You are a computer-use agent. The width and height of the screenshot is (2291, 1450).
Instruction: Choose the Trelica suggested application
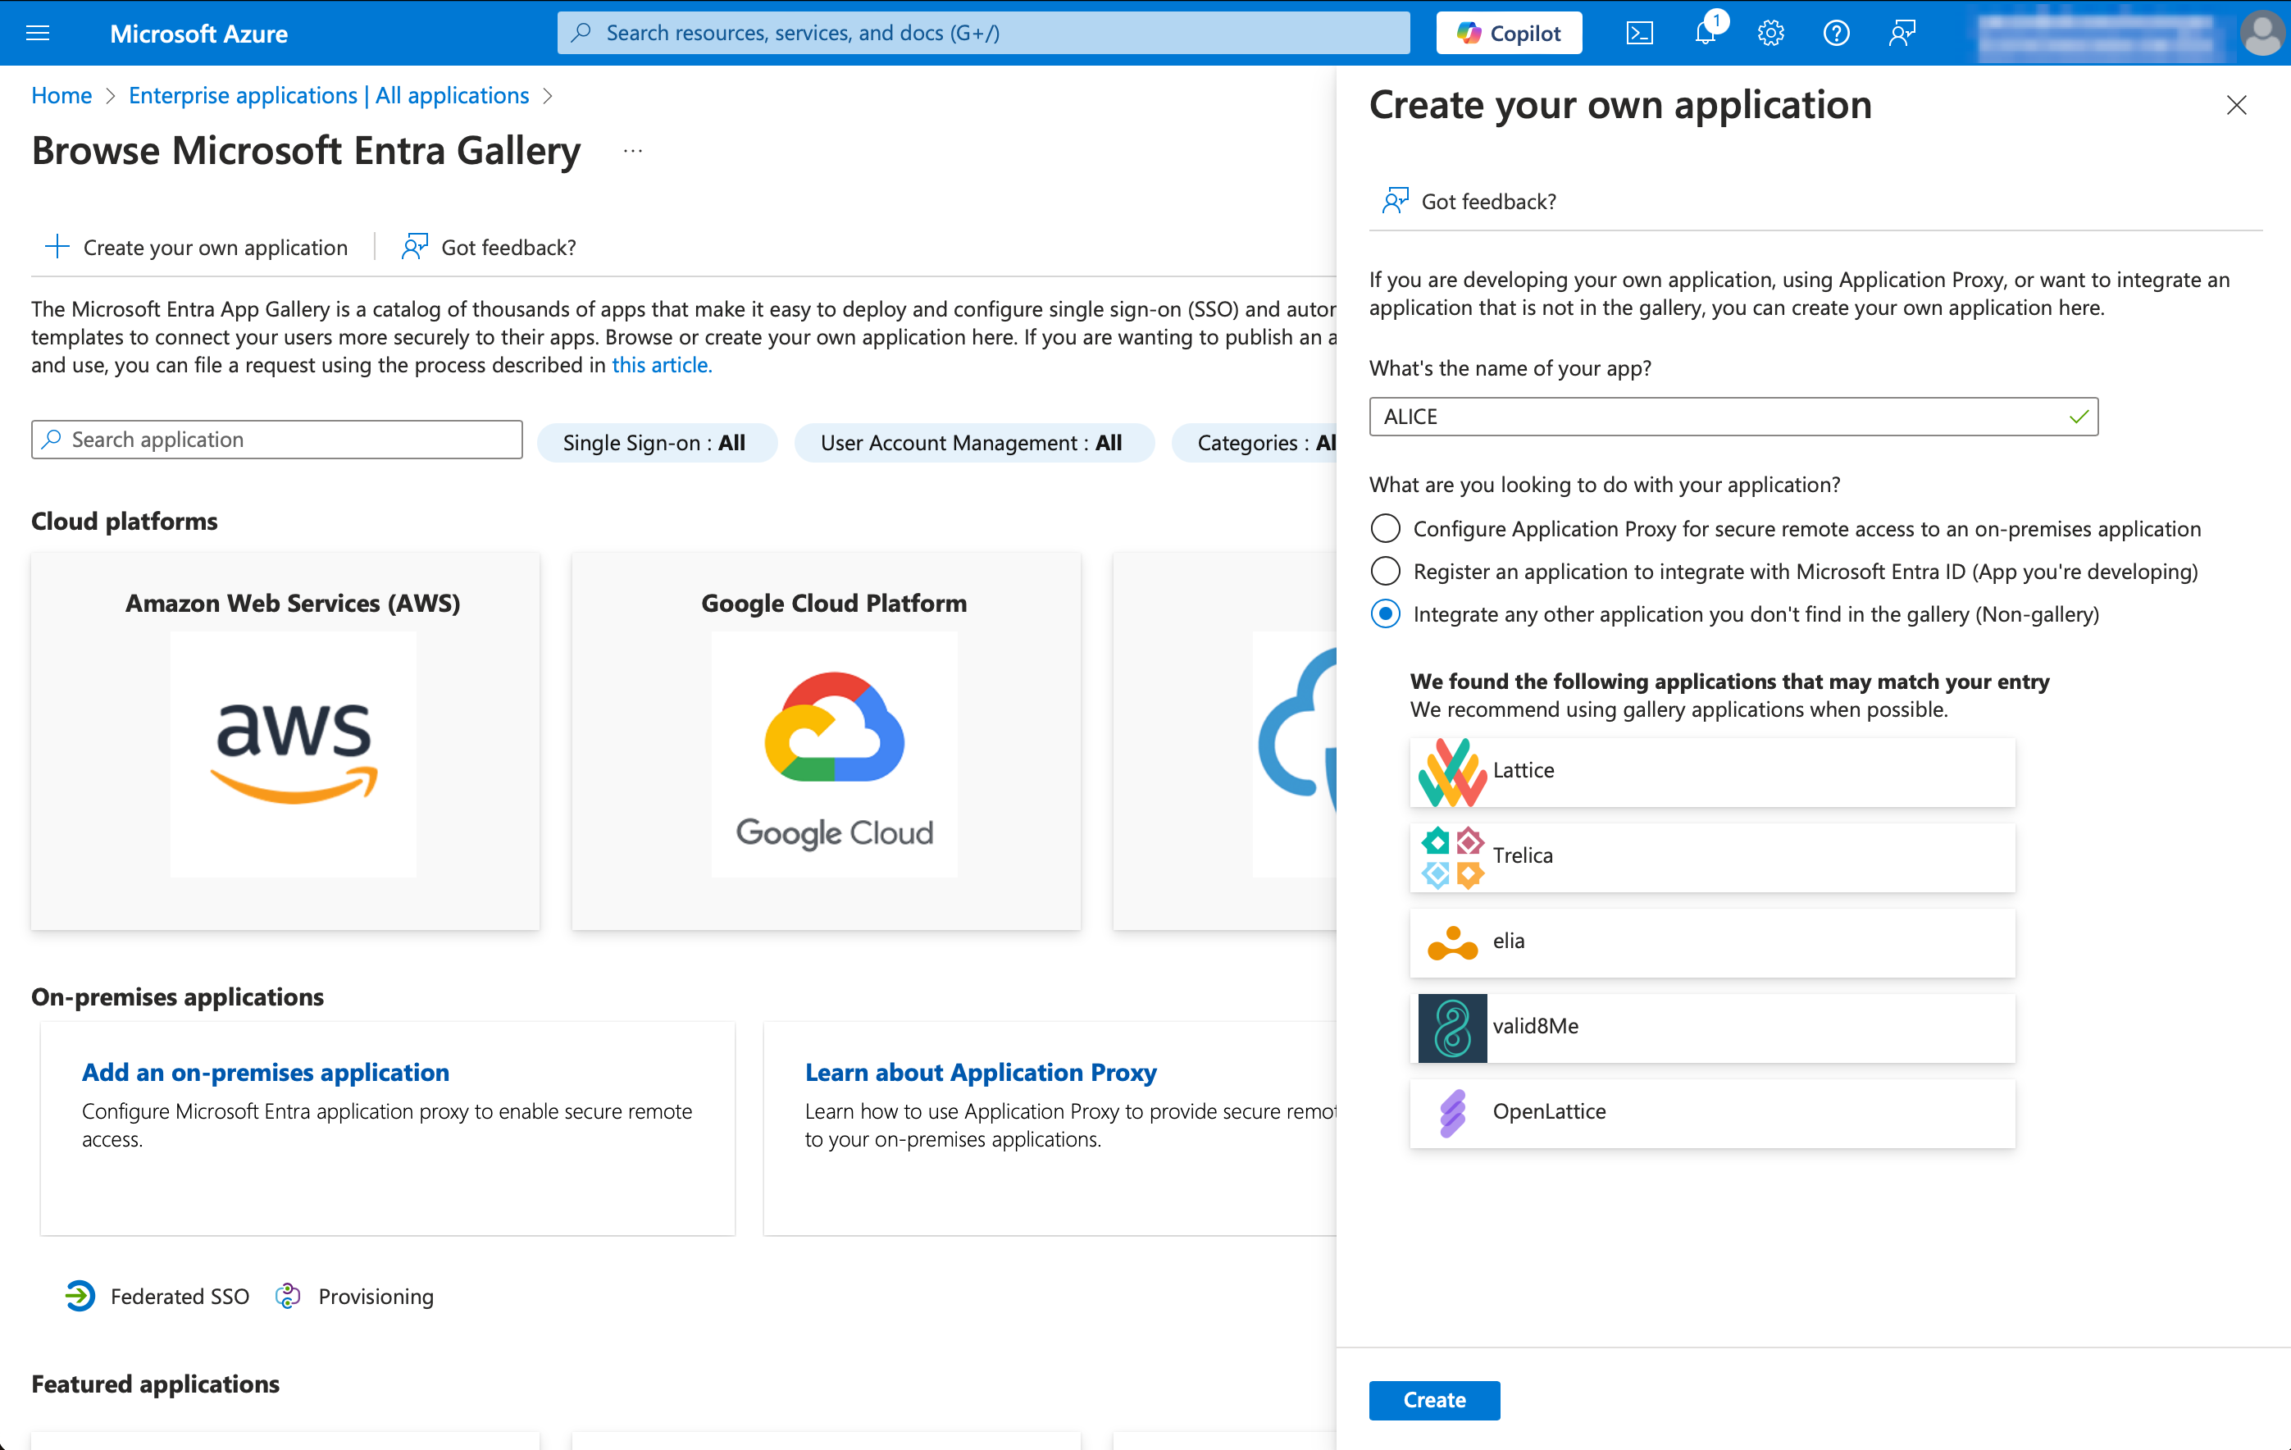click(x=1711, y=856)
